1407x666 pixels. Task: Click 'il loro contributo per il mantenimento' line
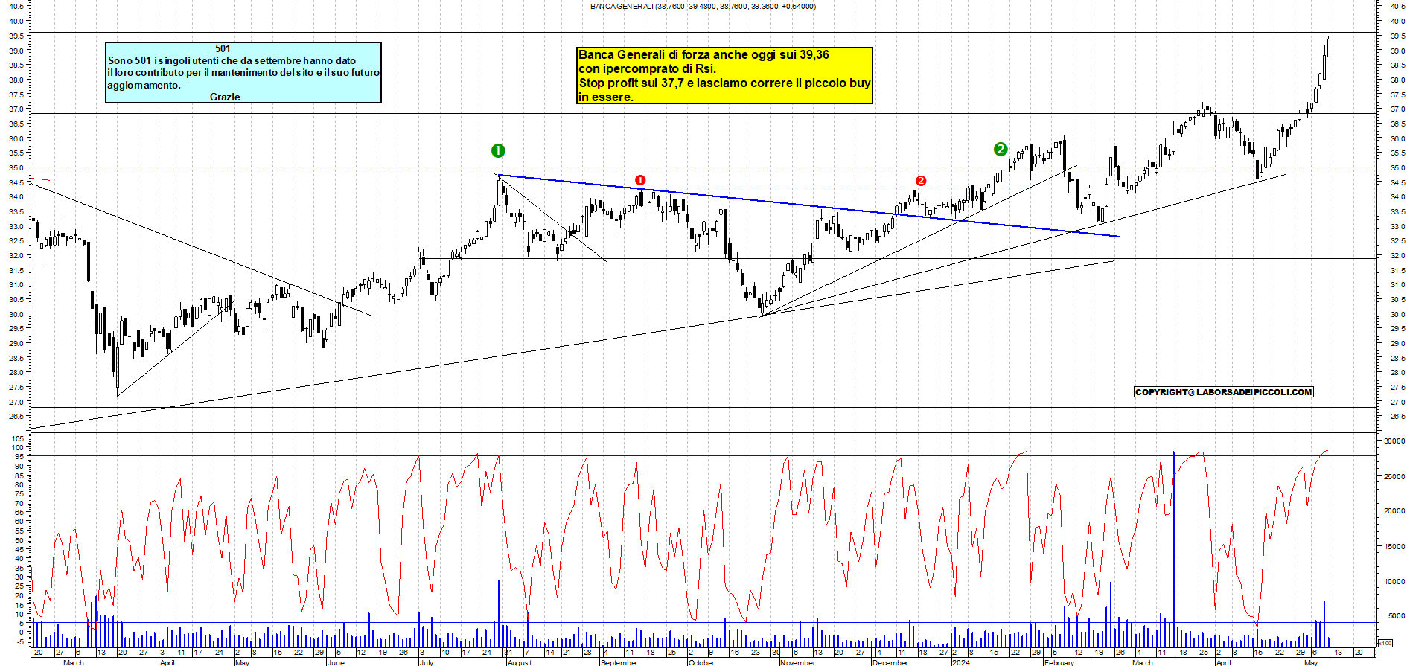click(x=243, y=73)
